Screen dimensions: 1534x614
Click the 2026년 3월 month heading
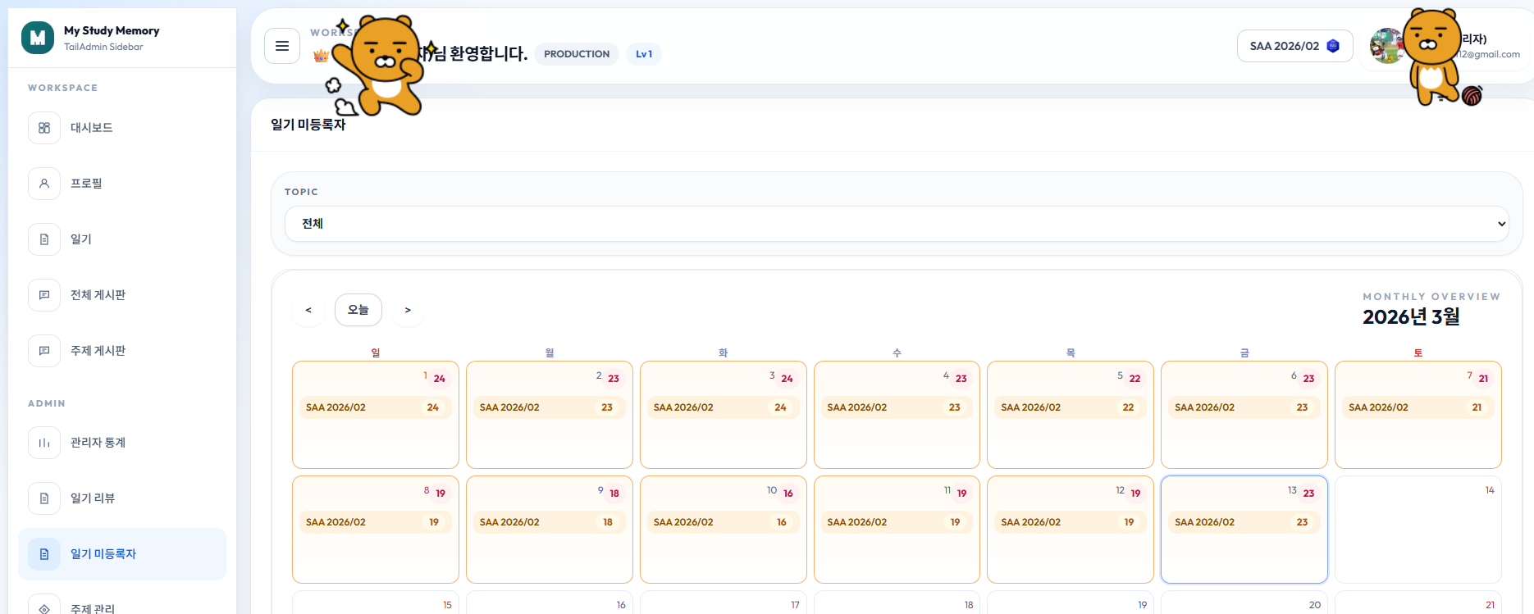tap(1411, 317)
